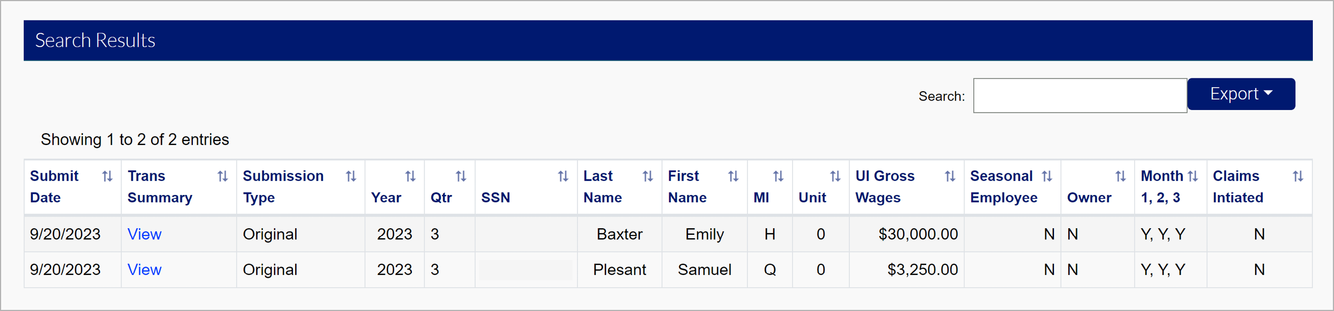Screen dimensions: 1334x311
Task: Select the $30,000.00 wages cell
Action: (918, 234)
